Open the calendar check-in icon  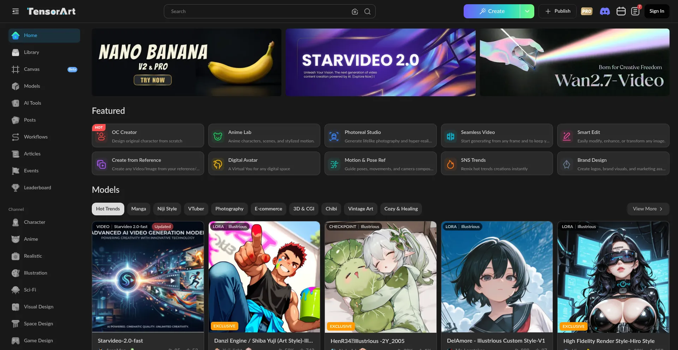tap(621, 11)
